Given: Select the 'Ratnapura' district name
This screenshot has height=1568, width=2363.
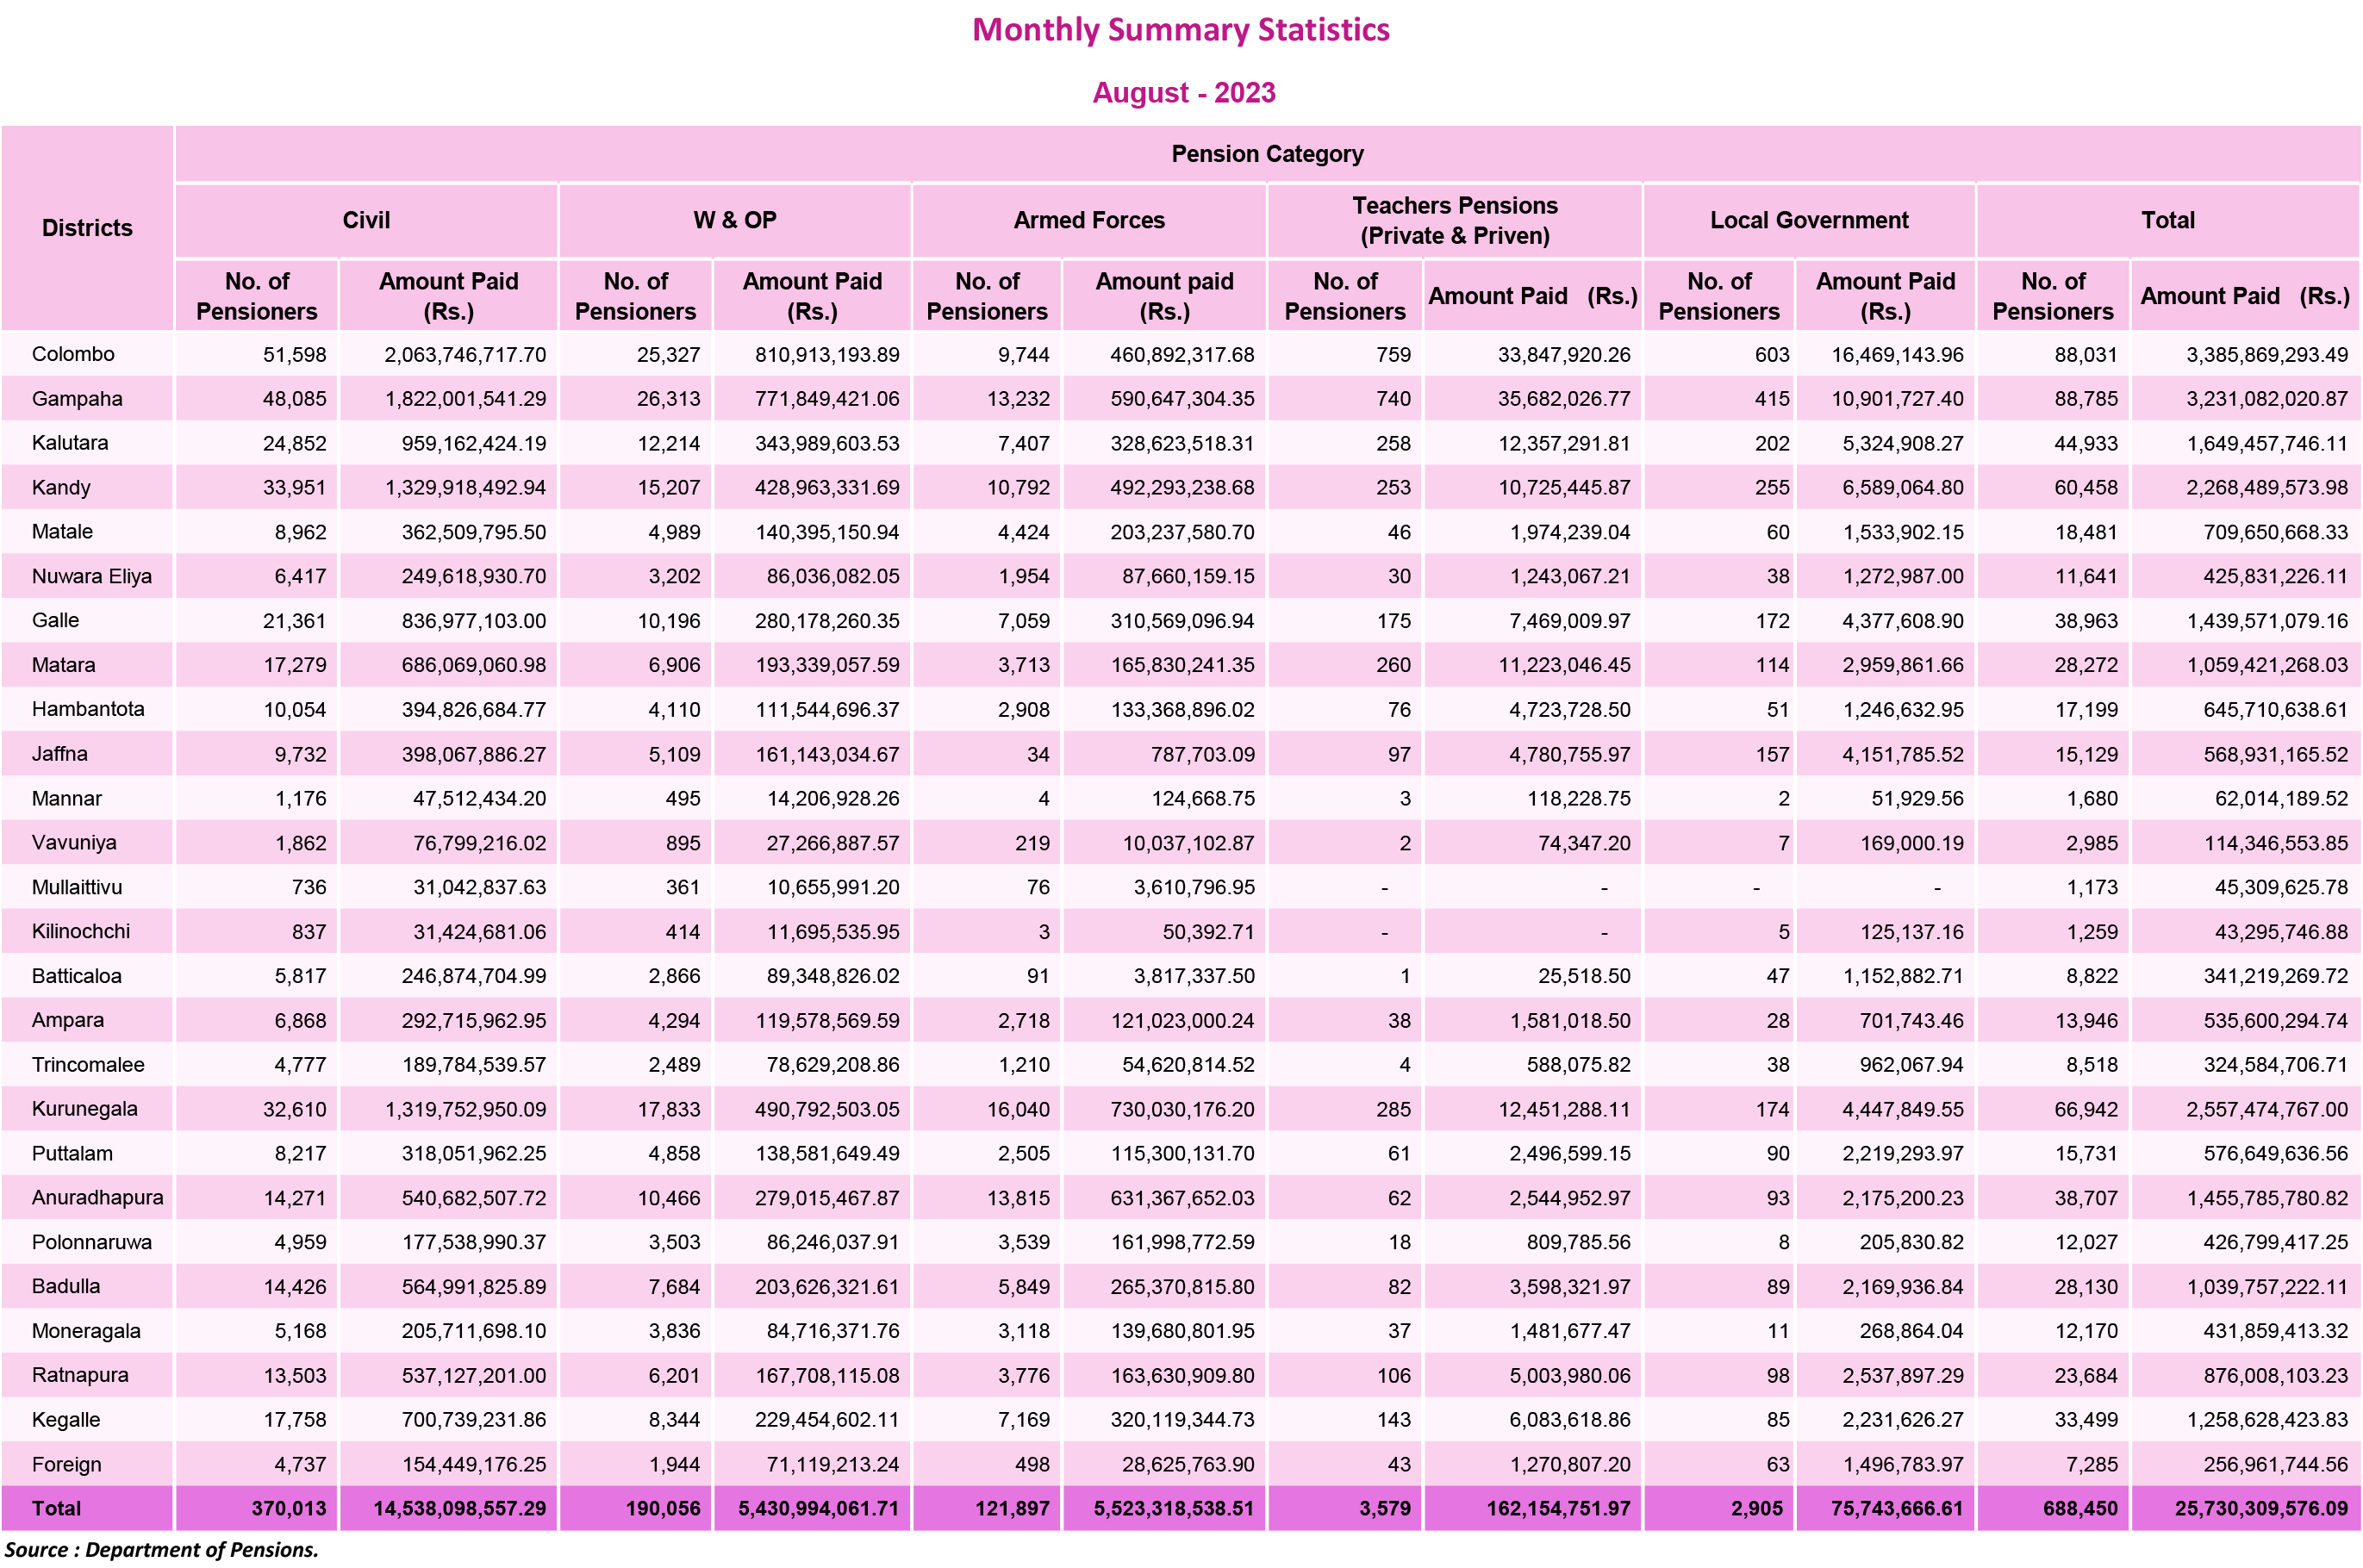Looking at the screenshot, I should tap(80, 1375).
